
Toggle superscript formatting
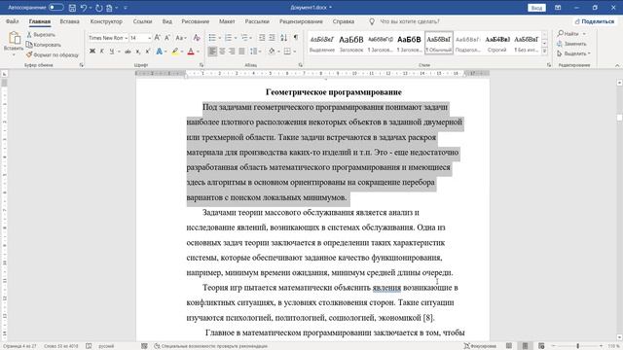point(147,52)
